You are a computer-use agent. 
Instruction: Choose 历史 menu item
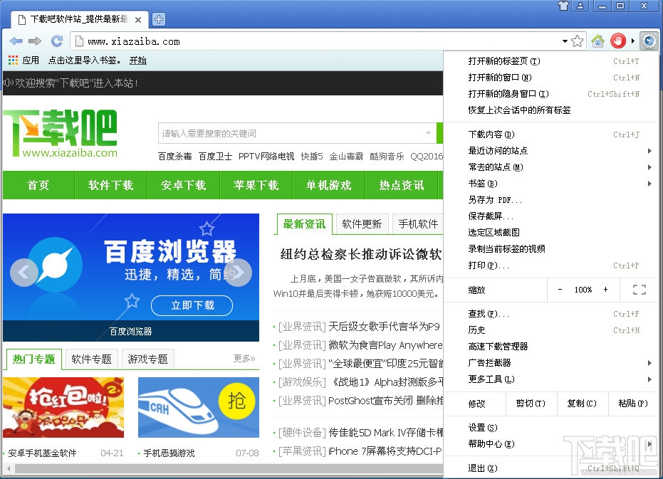pyautogui.click(x=551, y=330)
